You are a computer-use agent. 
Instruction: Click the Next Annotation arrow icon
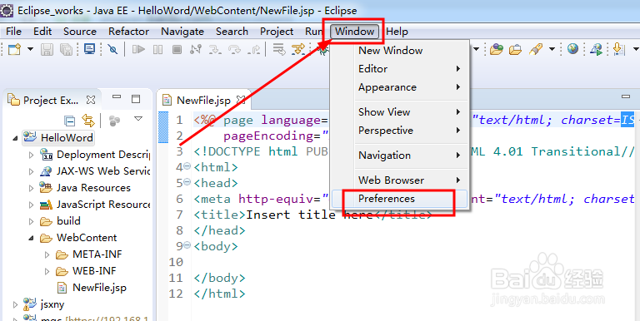(619, 49)
